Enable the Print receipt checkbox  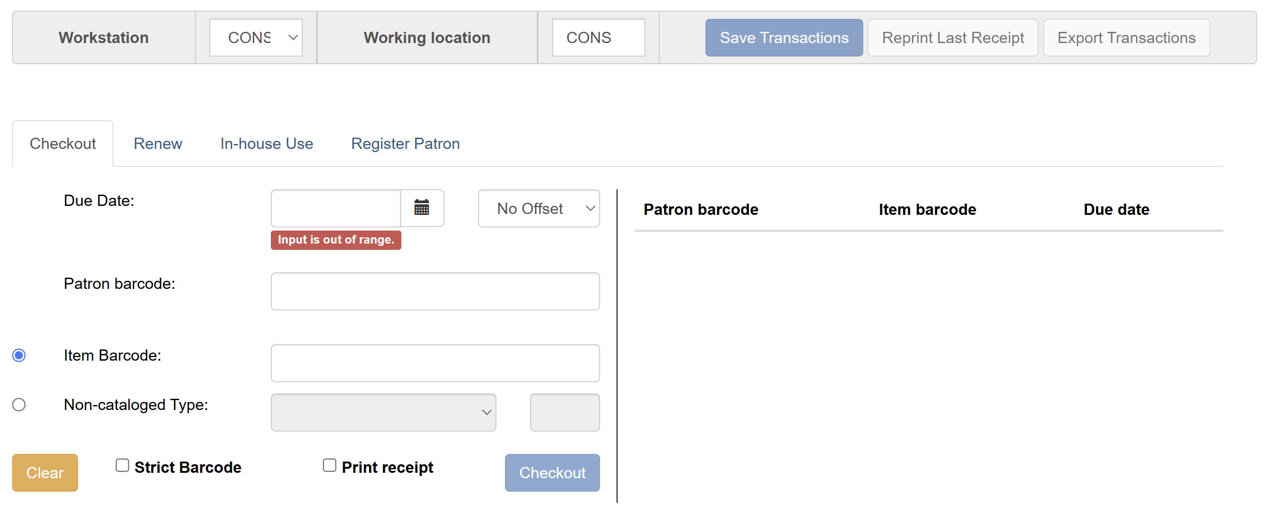(x=329, y=465)
